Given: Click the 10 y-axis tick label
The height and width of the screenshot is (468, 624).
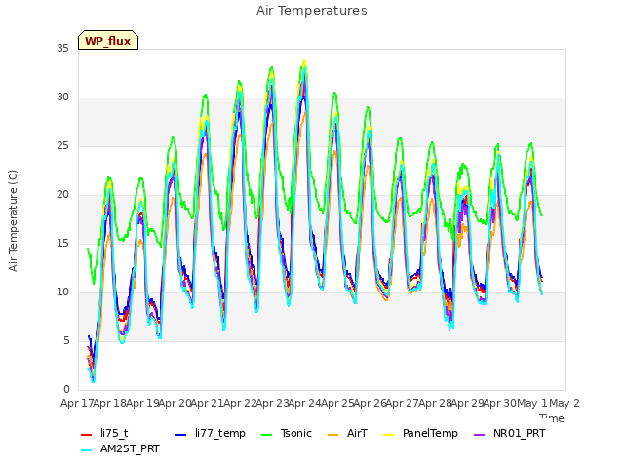Looking at the screenshot, I should (x=62, y=292).
